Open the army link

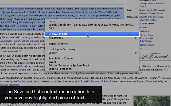[13, 29]
